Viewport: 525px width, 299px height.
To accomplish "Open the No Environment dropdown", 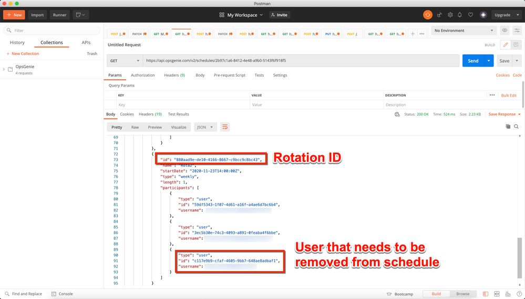I will point(464,30).
